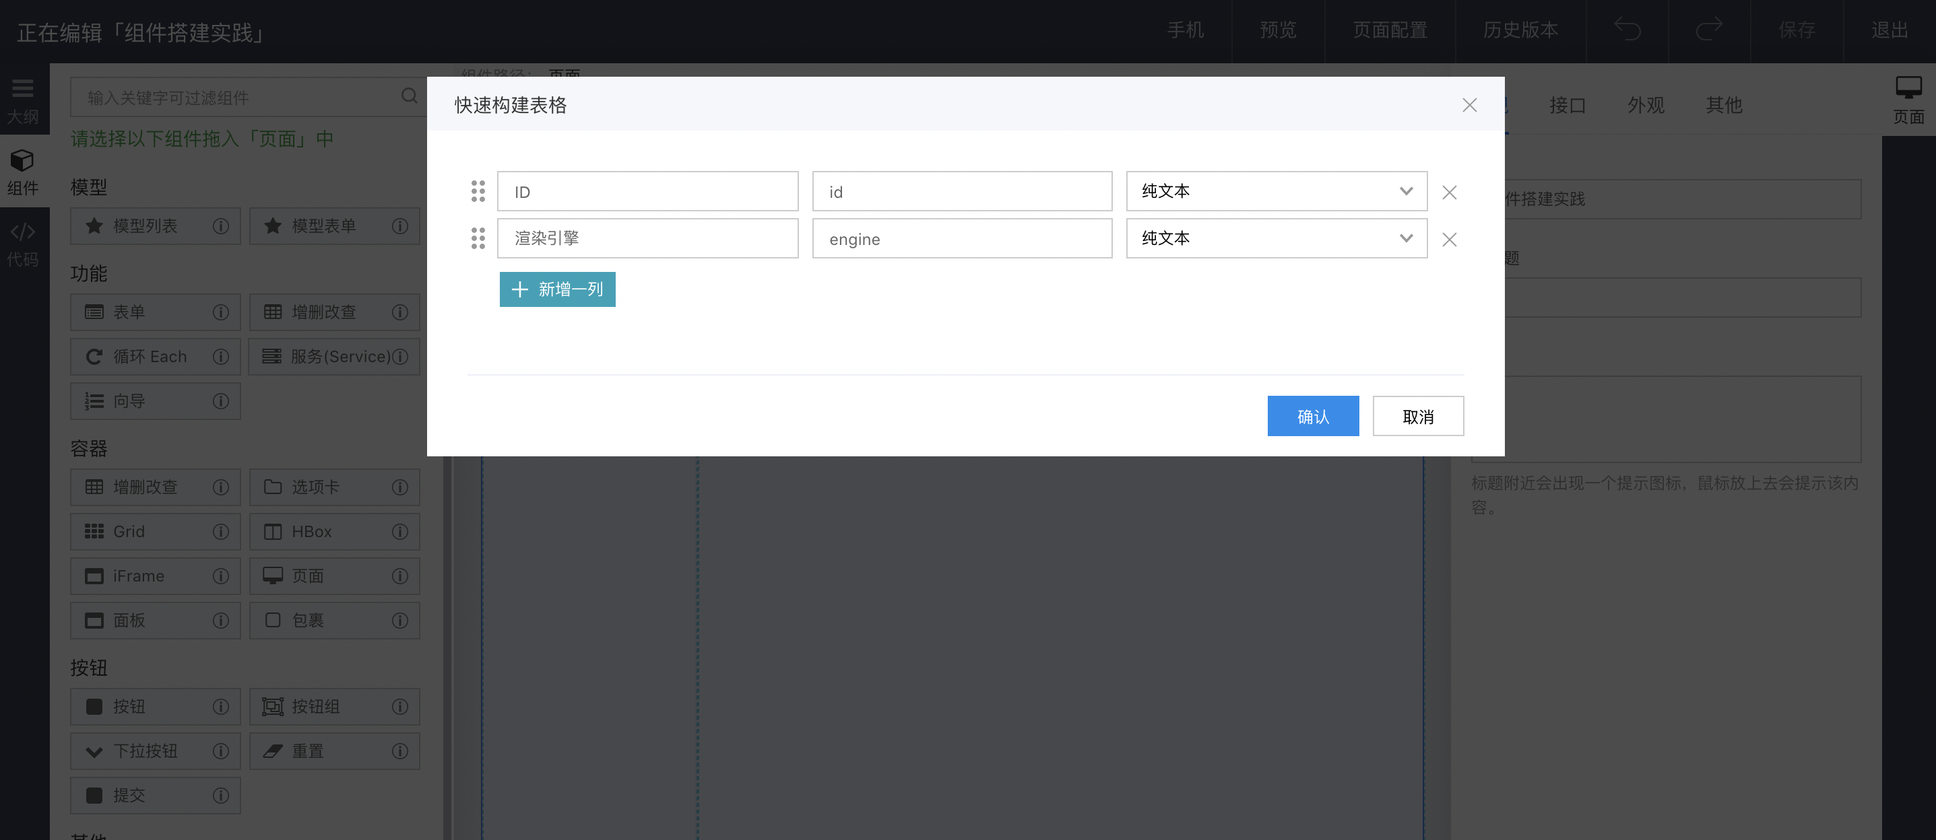The height and width of the screenshot is (840, 1936).
Task: Click 退出 to exit editor
Action: click(x=1890, y=30)
